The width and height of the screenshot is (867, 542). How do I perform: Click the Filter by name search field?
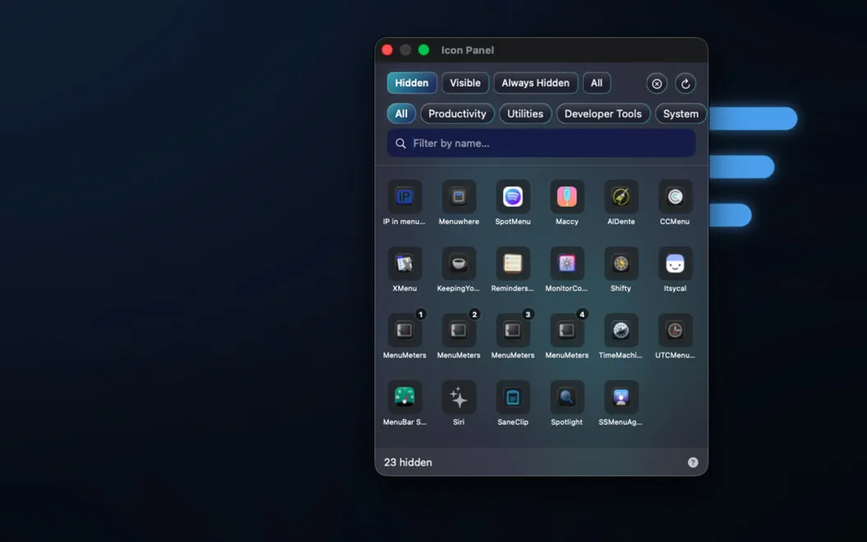coord(541,143)
